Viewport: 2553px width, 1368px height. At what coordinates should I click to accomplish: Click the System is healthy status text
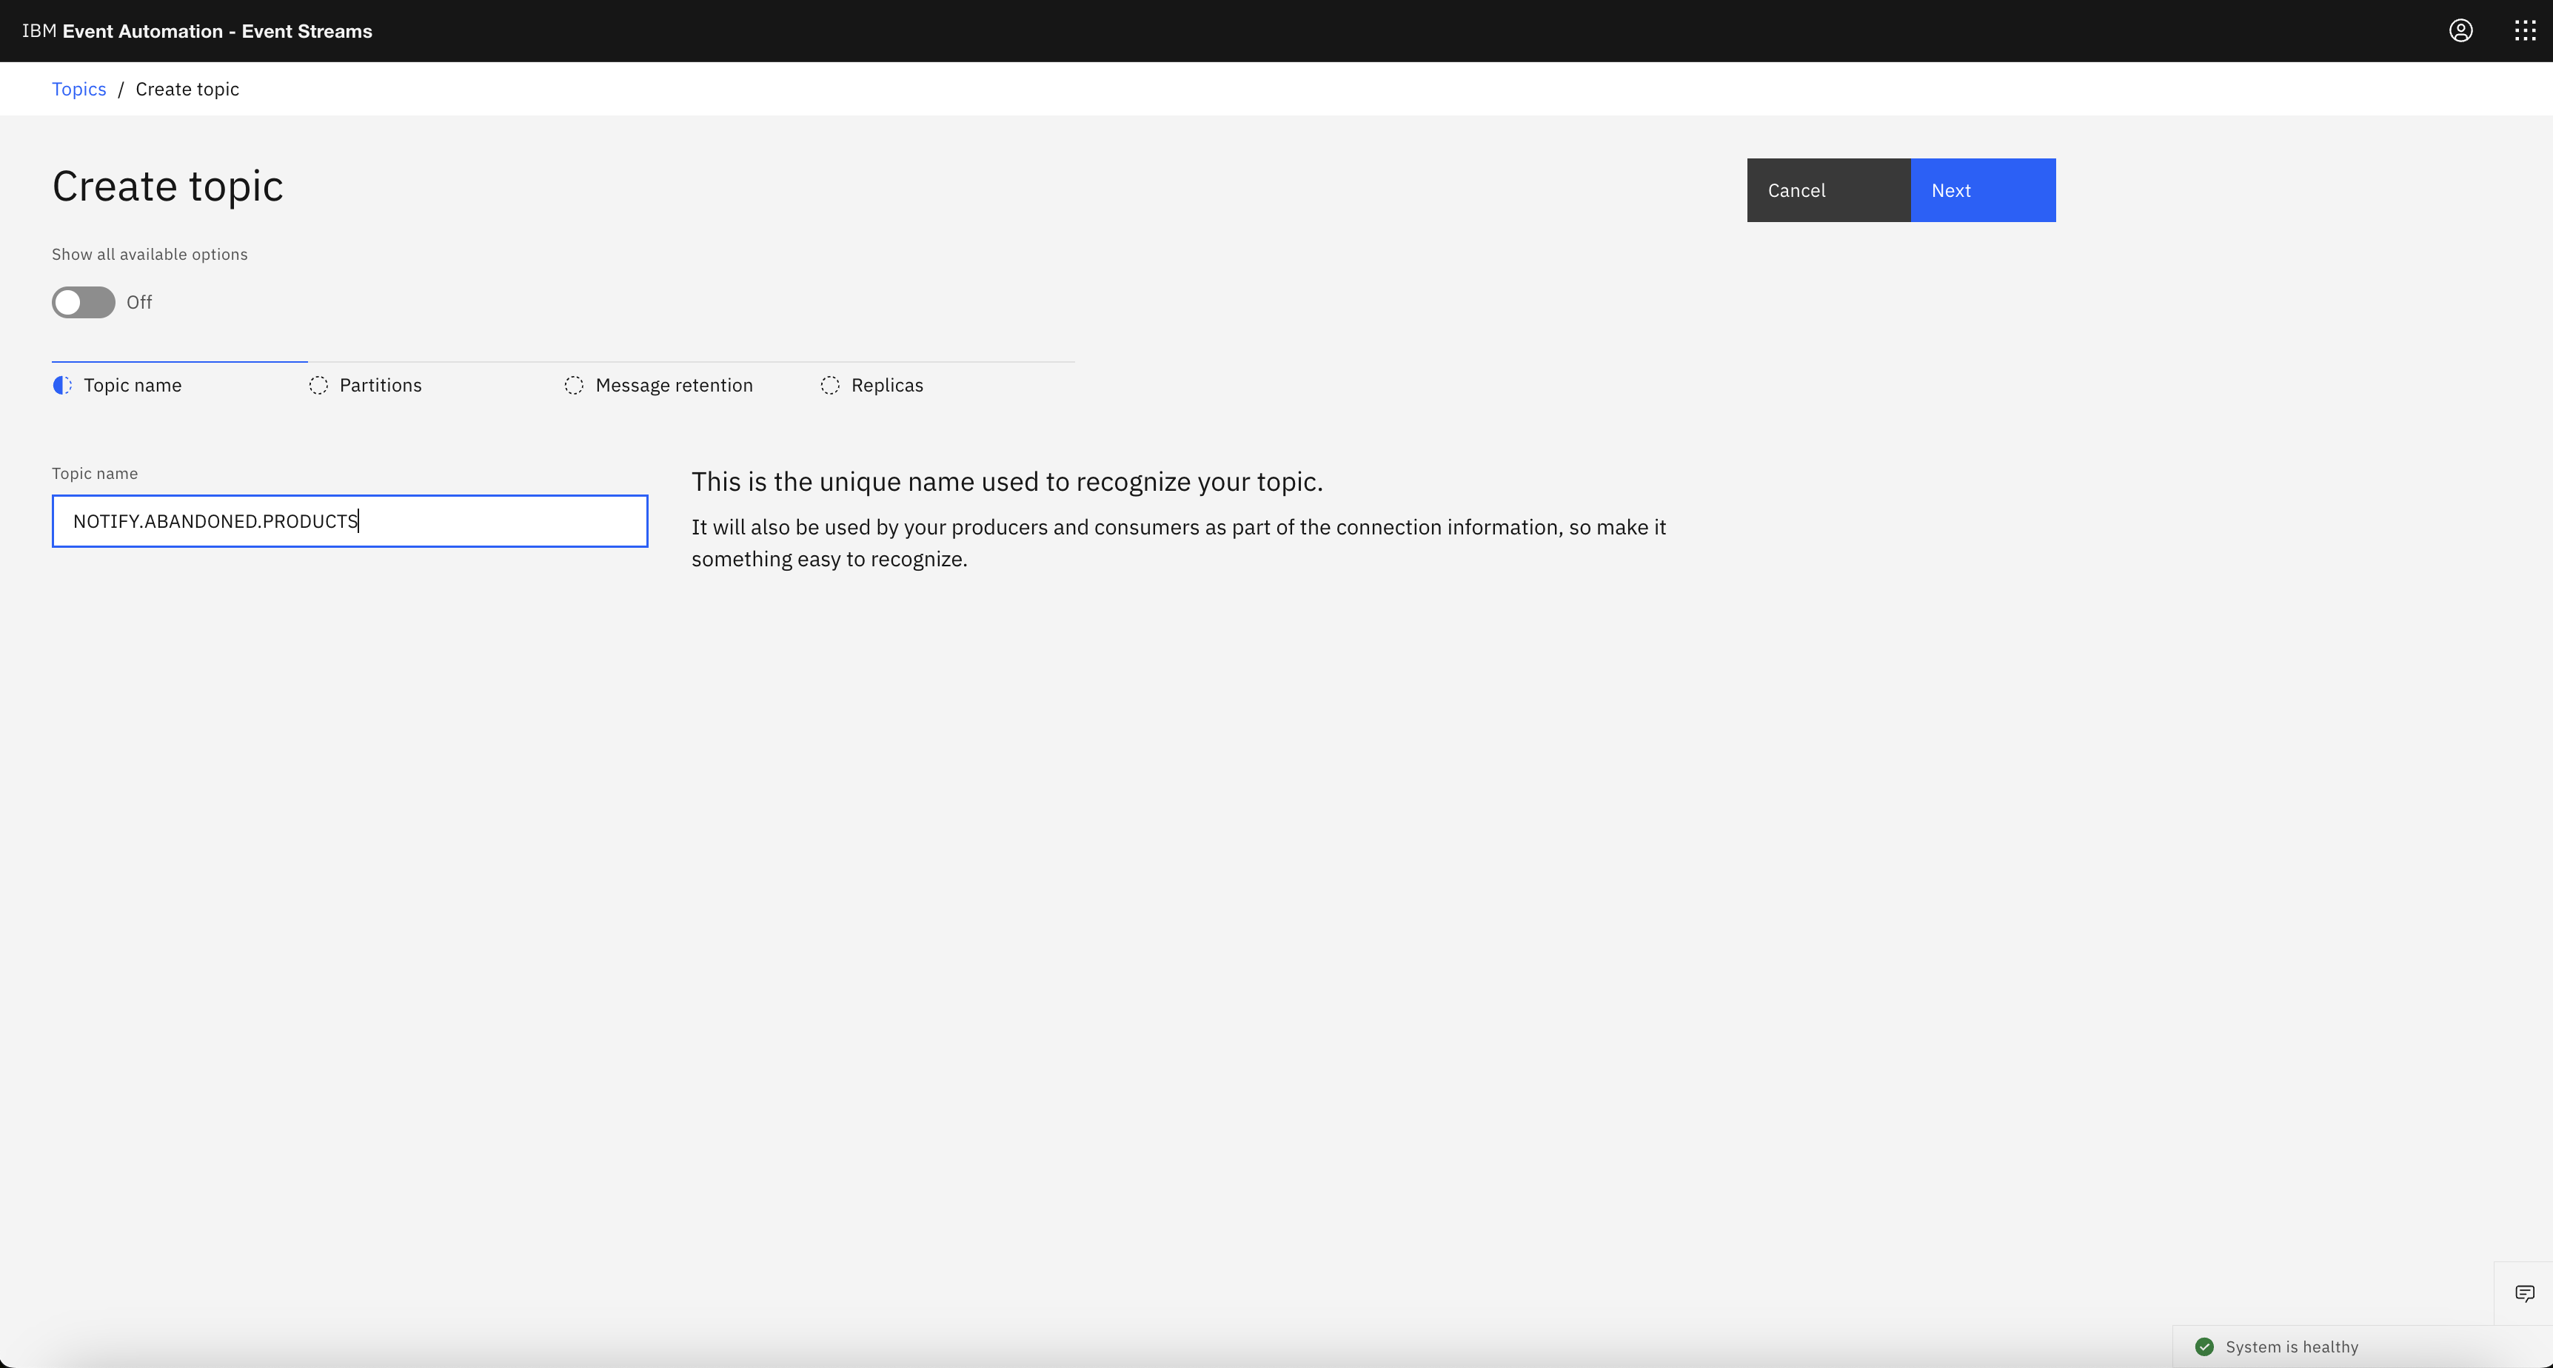point(2292,1347)
